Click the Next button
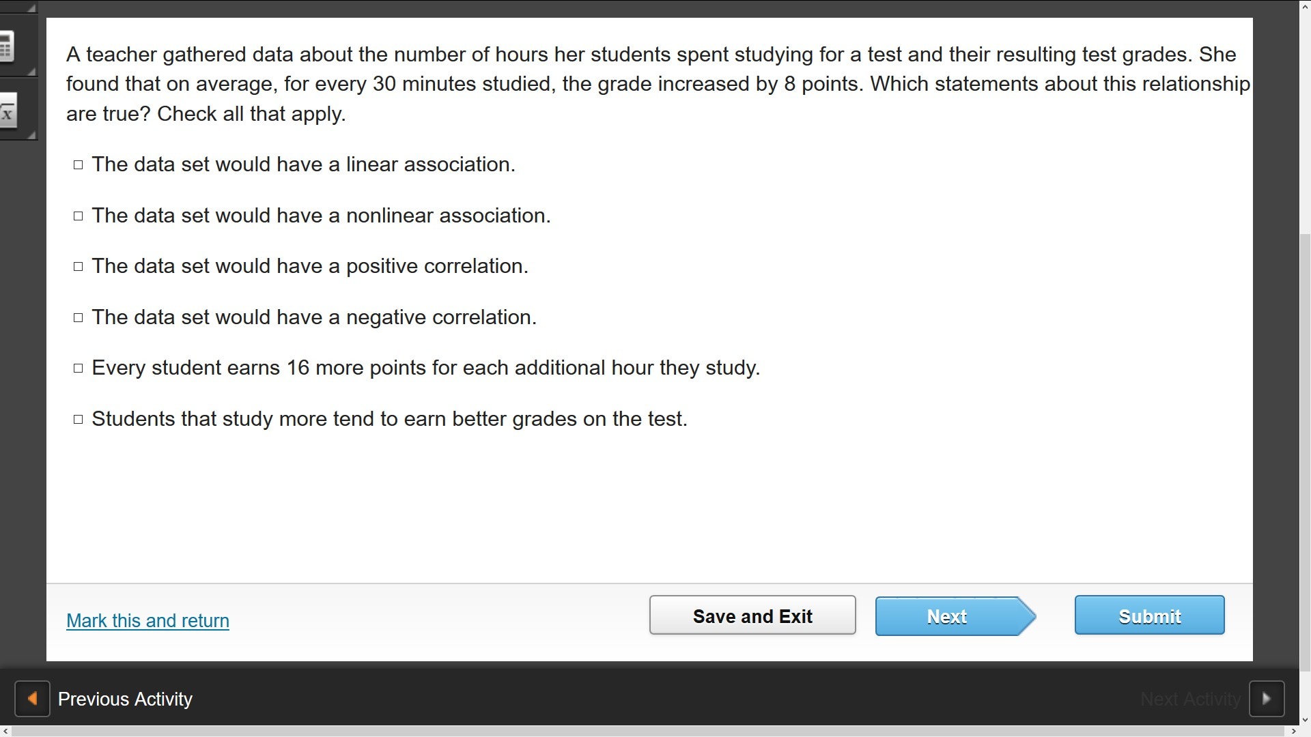 [x=948, y=616]
